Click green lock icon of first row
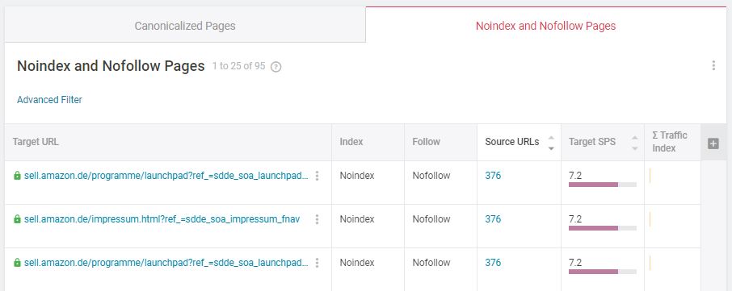Screen dimensions: 732x291 tap(17, 176)
